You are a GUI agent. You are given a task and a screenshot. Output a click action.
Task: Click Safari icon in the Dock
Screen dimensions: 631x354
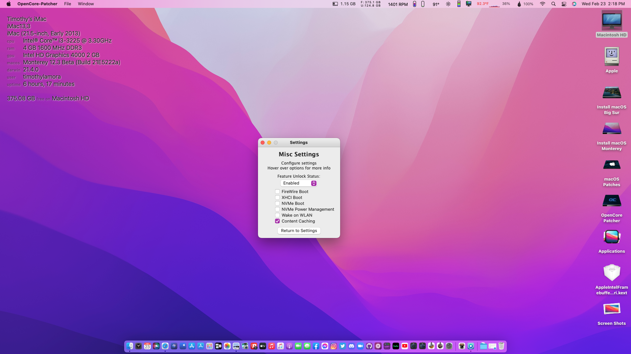(165, 346)
